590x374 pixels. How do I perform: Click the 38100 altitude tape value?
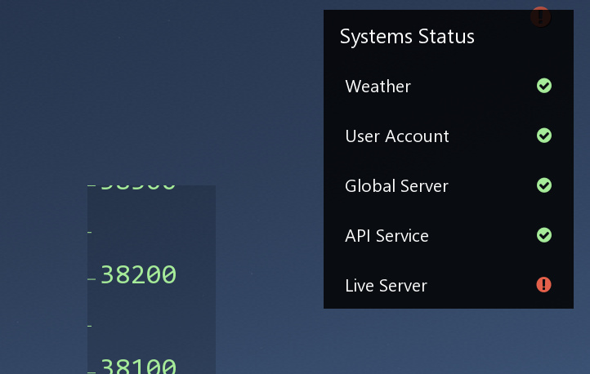click(x=138, y=366)
